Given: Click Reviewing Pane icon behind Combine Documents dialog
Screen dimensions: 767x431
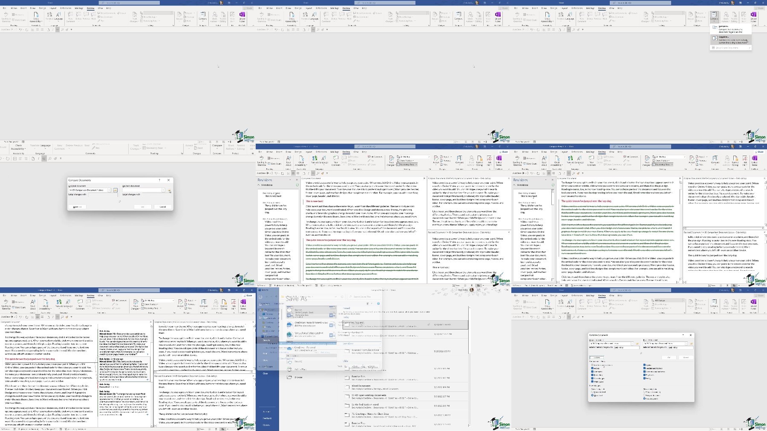Looking at the screenshot, I should 653,308.
